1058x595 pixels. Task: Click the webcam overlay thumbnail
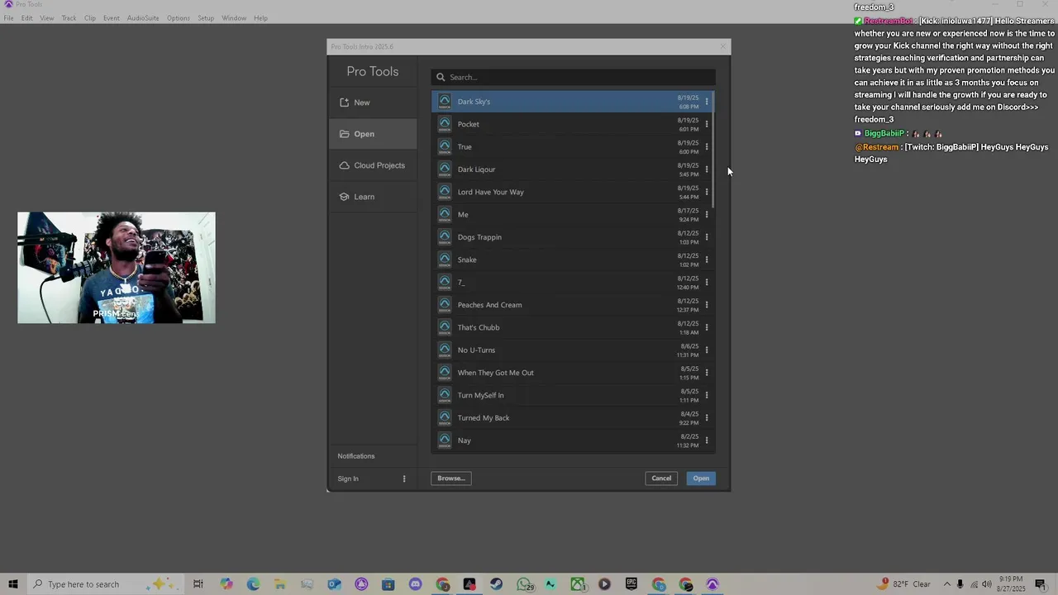(117, 268)
